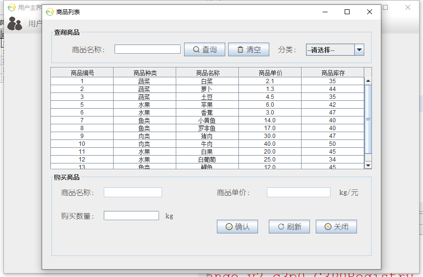The image size is (423, 277).
Task: Select the 白果 product name cell
Action: tap(207, 152)
